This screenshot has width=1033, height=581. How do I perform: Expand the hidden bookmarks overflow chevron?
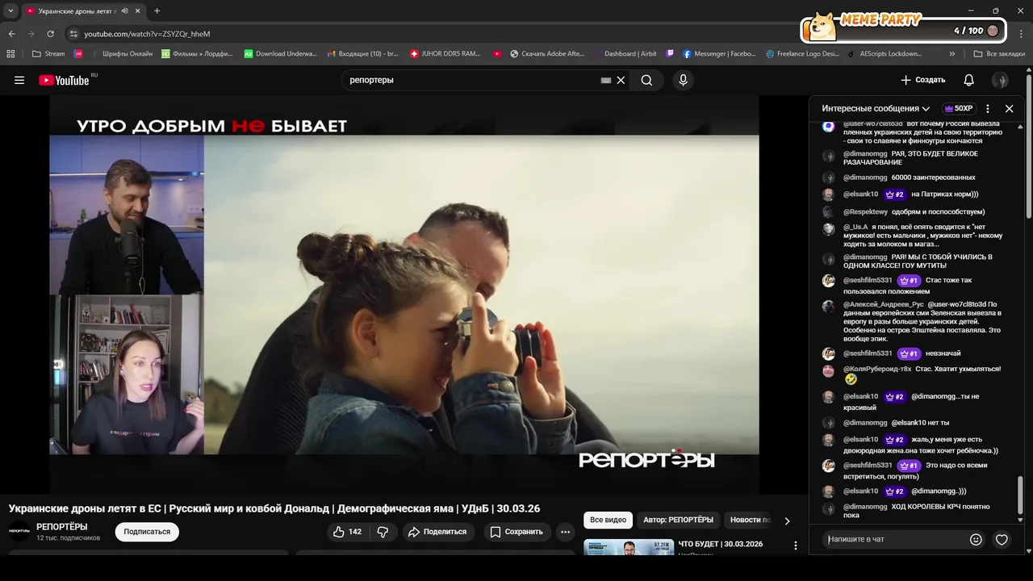[x=952, y=54]
